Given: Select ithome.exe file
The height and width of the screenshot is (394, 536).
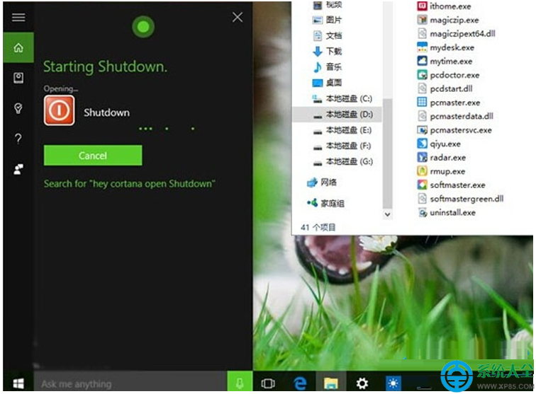Looking at the screenshot, I should [444, 6].
